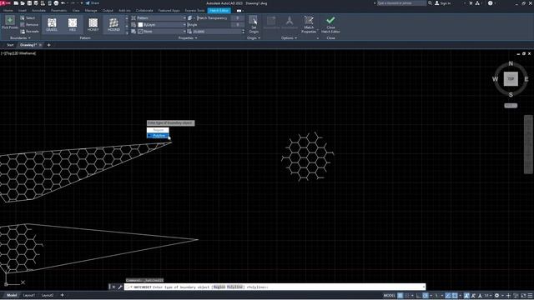The width and height of the screenshot is (534, 300).
Task: Expand the hatch pattern gallery
Action: click(127, 33)
